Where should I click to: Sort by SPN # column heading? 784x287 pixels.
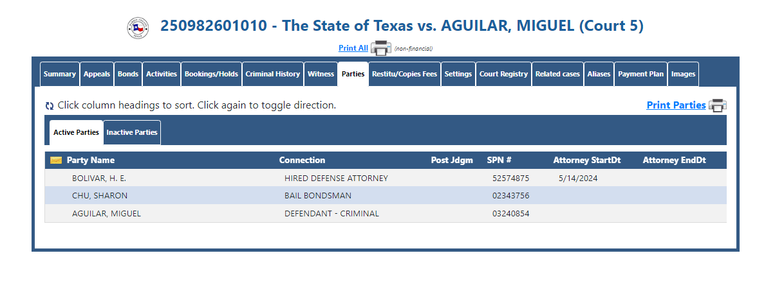[x=499, y=161]
